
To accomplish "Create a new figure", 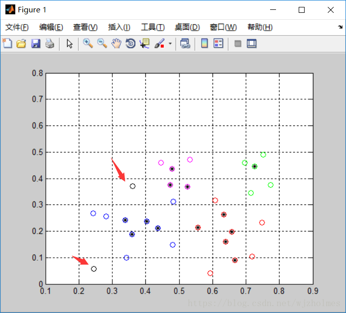I will [x=7, y=43].
